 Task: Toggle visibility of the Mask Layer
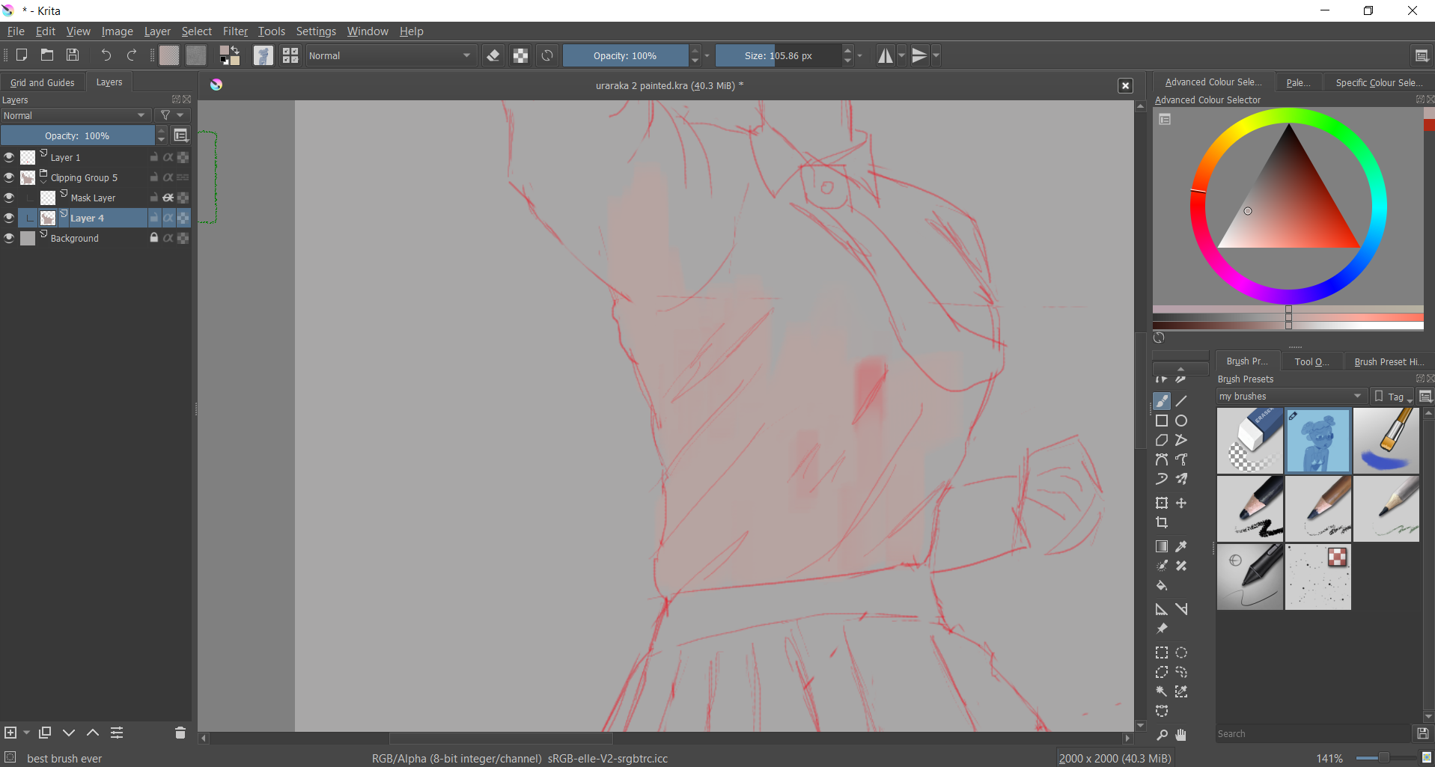(x=9, y=198)
